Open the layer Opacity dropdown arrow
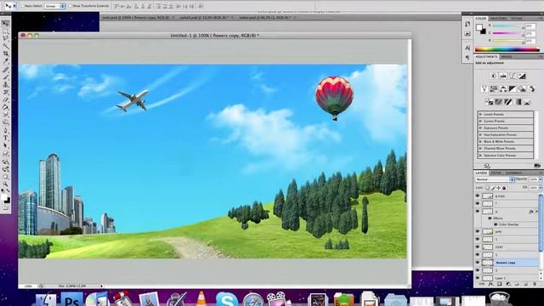The image size is (544, 306). [541, 179]
